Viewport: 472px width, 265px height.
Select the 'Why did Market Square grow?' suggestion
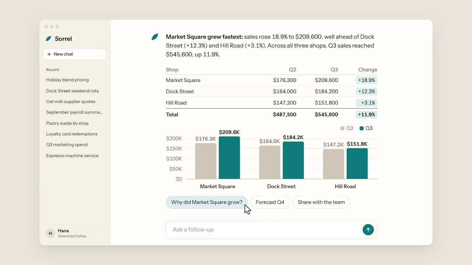point(207,202)
